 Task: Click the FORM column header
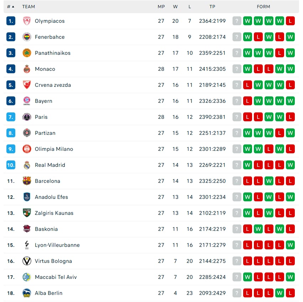click(x=263, y=6)
